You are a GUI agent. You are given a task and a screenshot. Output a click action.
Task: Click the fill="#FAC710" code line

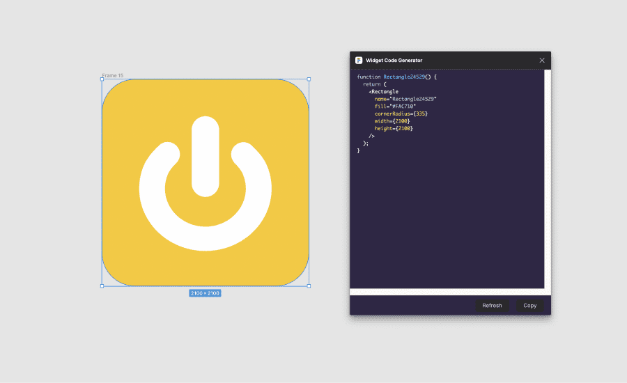coord(395,107)
